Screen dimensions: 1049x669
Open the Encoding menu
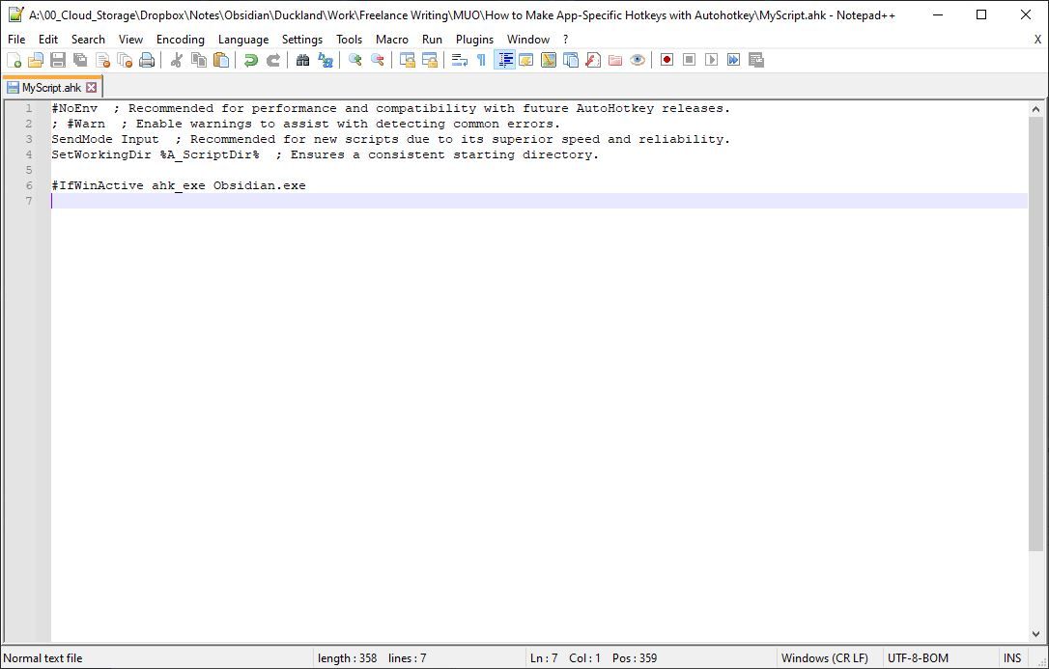(181, 40)
